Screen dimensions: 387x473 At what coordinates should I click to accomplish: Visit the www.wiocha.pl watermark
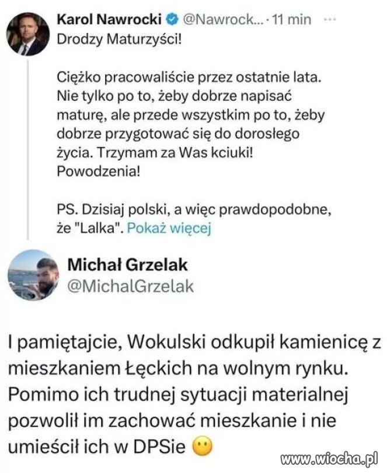329,459
